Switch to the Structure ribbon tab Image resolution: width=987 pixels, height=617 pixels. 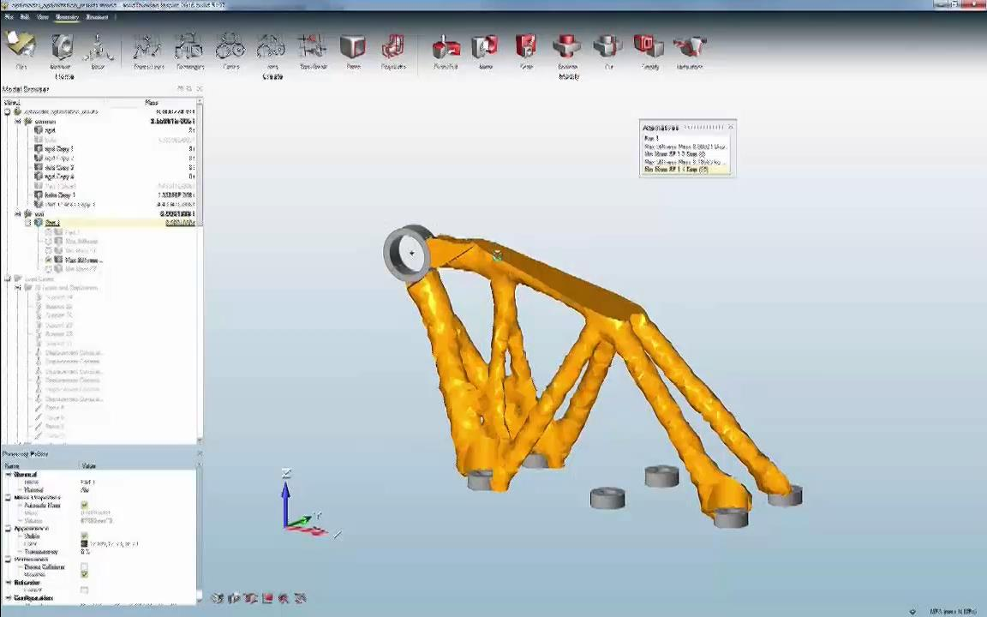tap(97, 17)
